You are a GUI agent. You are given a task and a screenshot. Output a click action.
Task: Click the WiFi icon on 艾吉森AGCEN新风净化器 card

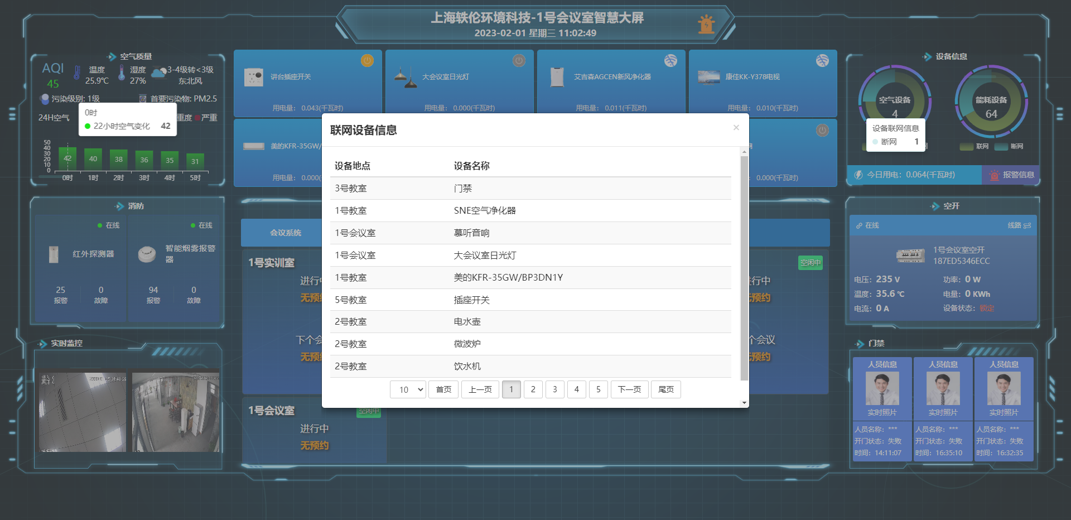pyautogui.click(x=671, y=61)
